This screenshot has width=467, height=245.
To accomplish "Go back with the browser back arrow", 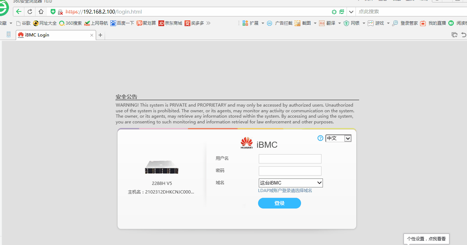I will coord(19,11).
